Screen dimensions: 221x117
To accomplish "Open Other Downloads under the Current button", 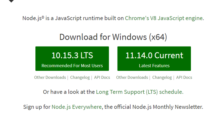I will point(132,77).
